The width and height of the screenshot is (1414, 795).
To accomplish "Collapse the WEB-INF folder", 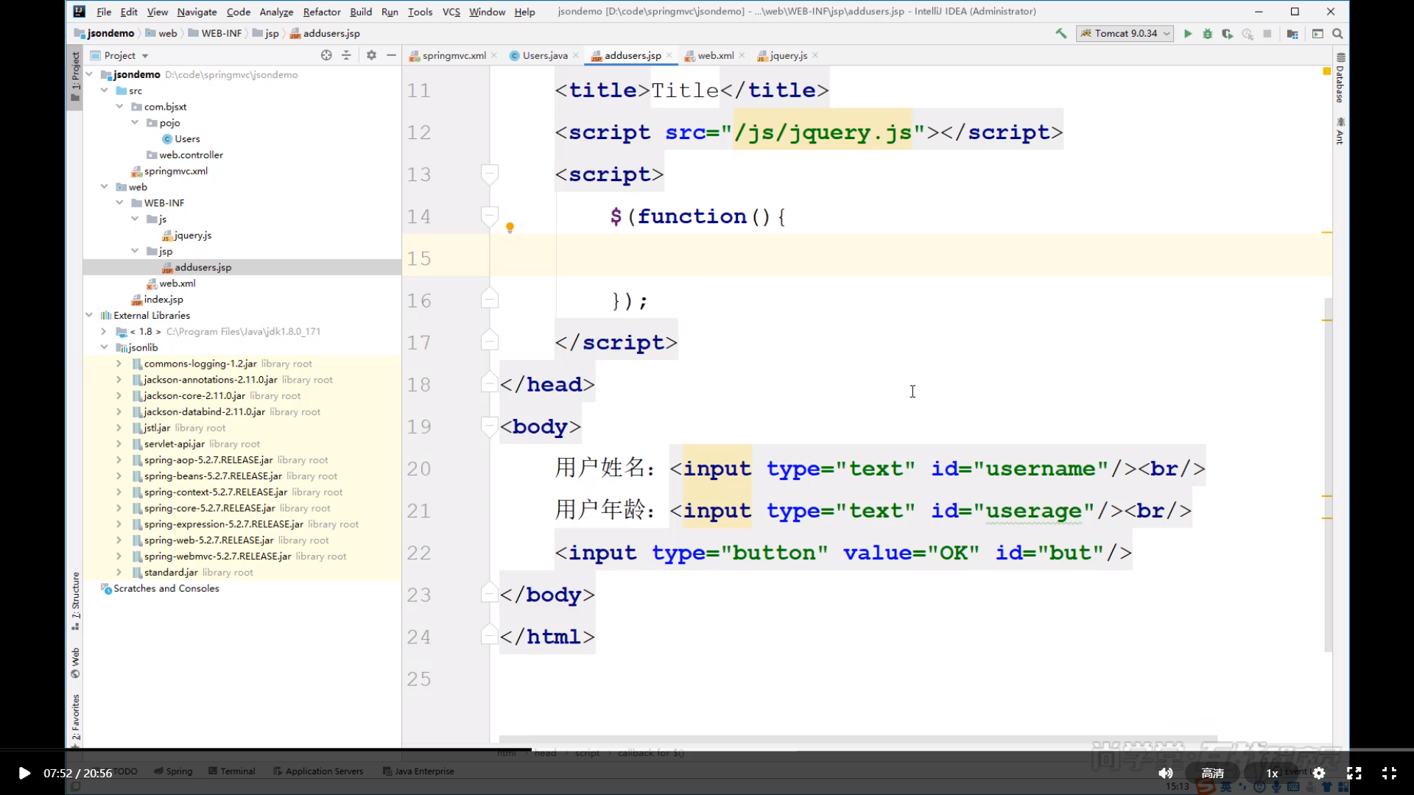I will (119, 202).
